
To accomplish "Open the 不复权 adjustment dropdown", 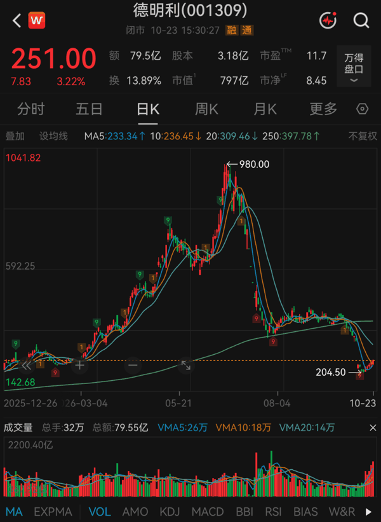I will 363,136.
